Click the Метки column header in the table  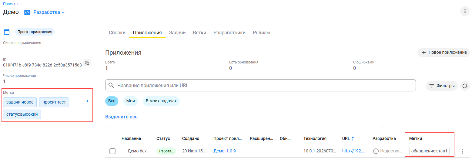pos(416,138)
